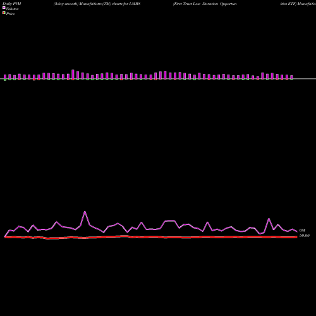The image size is (316, 316).
Task: Select the Price legend label
Action: tap(10, 14)
